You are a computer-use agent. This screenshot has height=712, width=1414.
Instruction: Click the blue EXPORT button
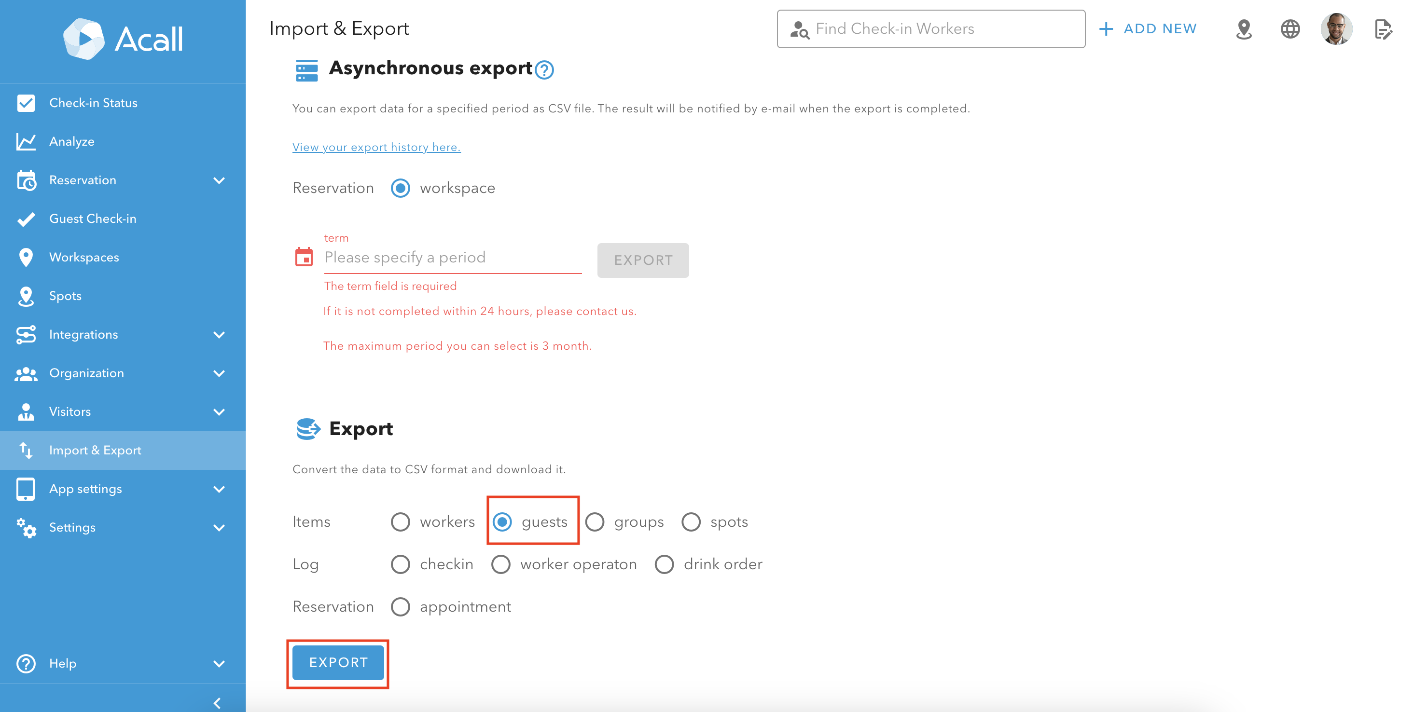tap(338, 663)
